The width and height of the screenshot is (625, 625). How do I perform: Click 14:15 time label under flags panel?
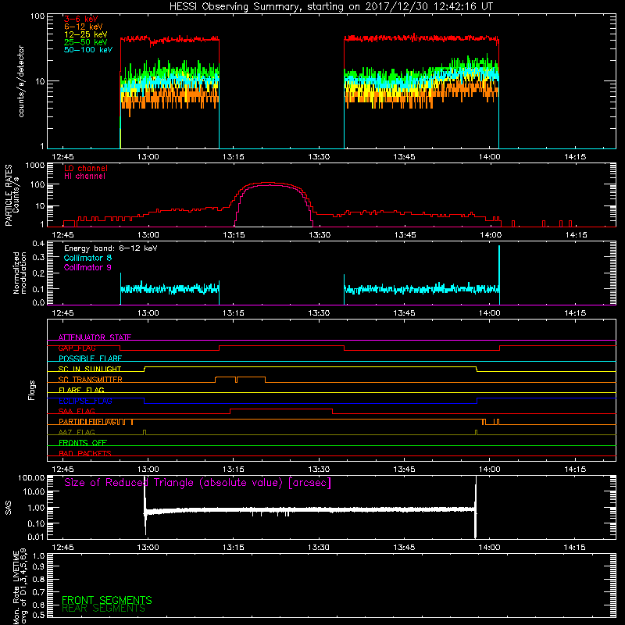(575, 470)
